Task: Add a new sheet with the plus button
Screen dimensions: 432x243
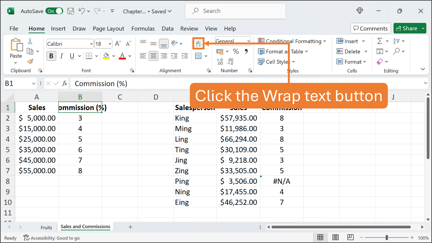Action: click(x=131, y=227)
